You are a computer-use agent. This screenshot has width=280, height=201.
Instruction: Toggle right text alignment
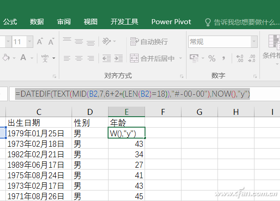pyautogui.click(x=90, y=58)
